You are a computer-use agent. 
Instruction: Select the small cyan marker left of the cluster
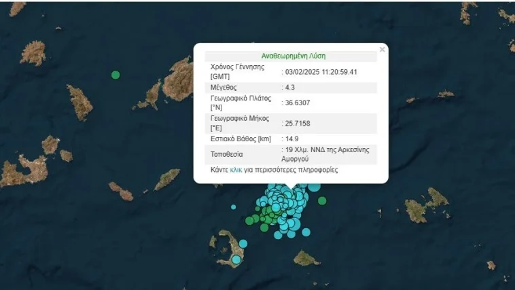click(233, 207)
